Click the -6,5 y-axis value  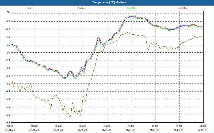[8, 122]
